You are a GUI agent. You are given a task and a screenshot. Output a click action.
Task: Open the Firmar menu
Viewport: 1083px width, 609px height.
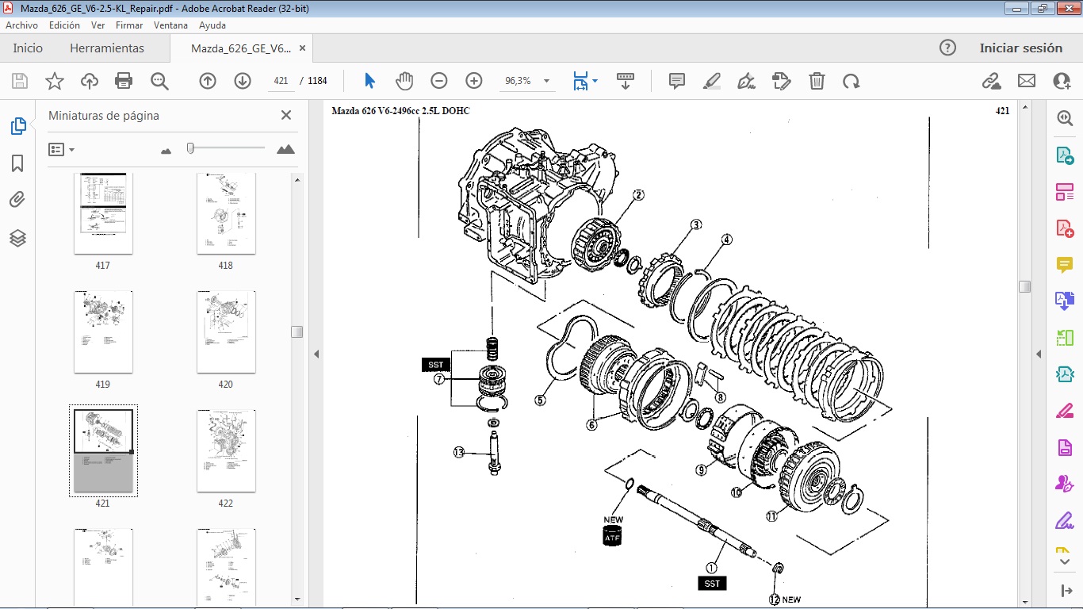point(129,25)
